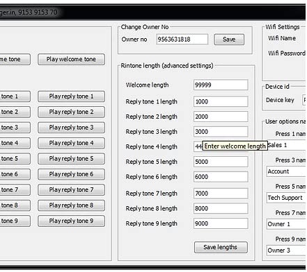This screenshot has height=272, width=307.
Task: Select Reply tone 3 length field
Action: (221, 132)
